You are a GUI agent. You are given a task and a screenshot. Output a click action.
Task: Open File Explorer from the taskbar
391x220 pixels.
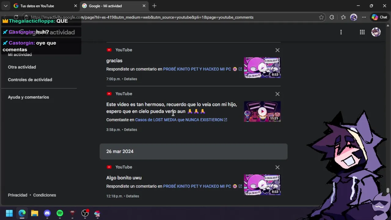coord(35,213)
